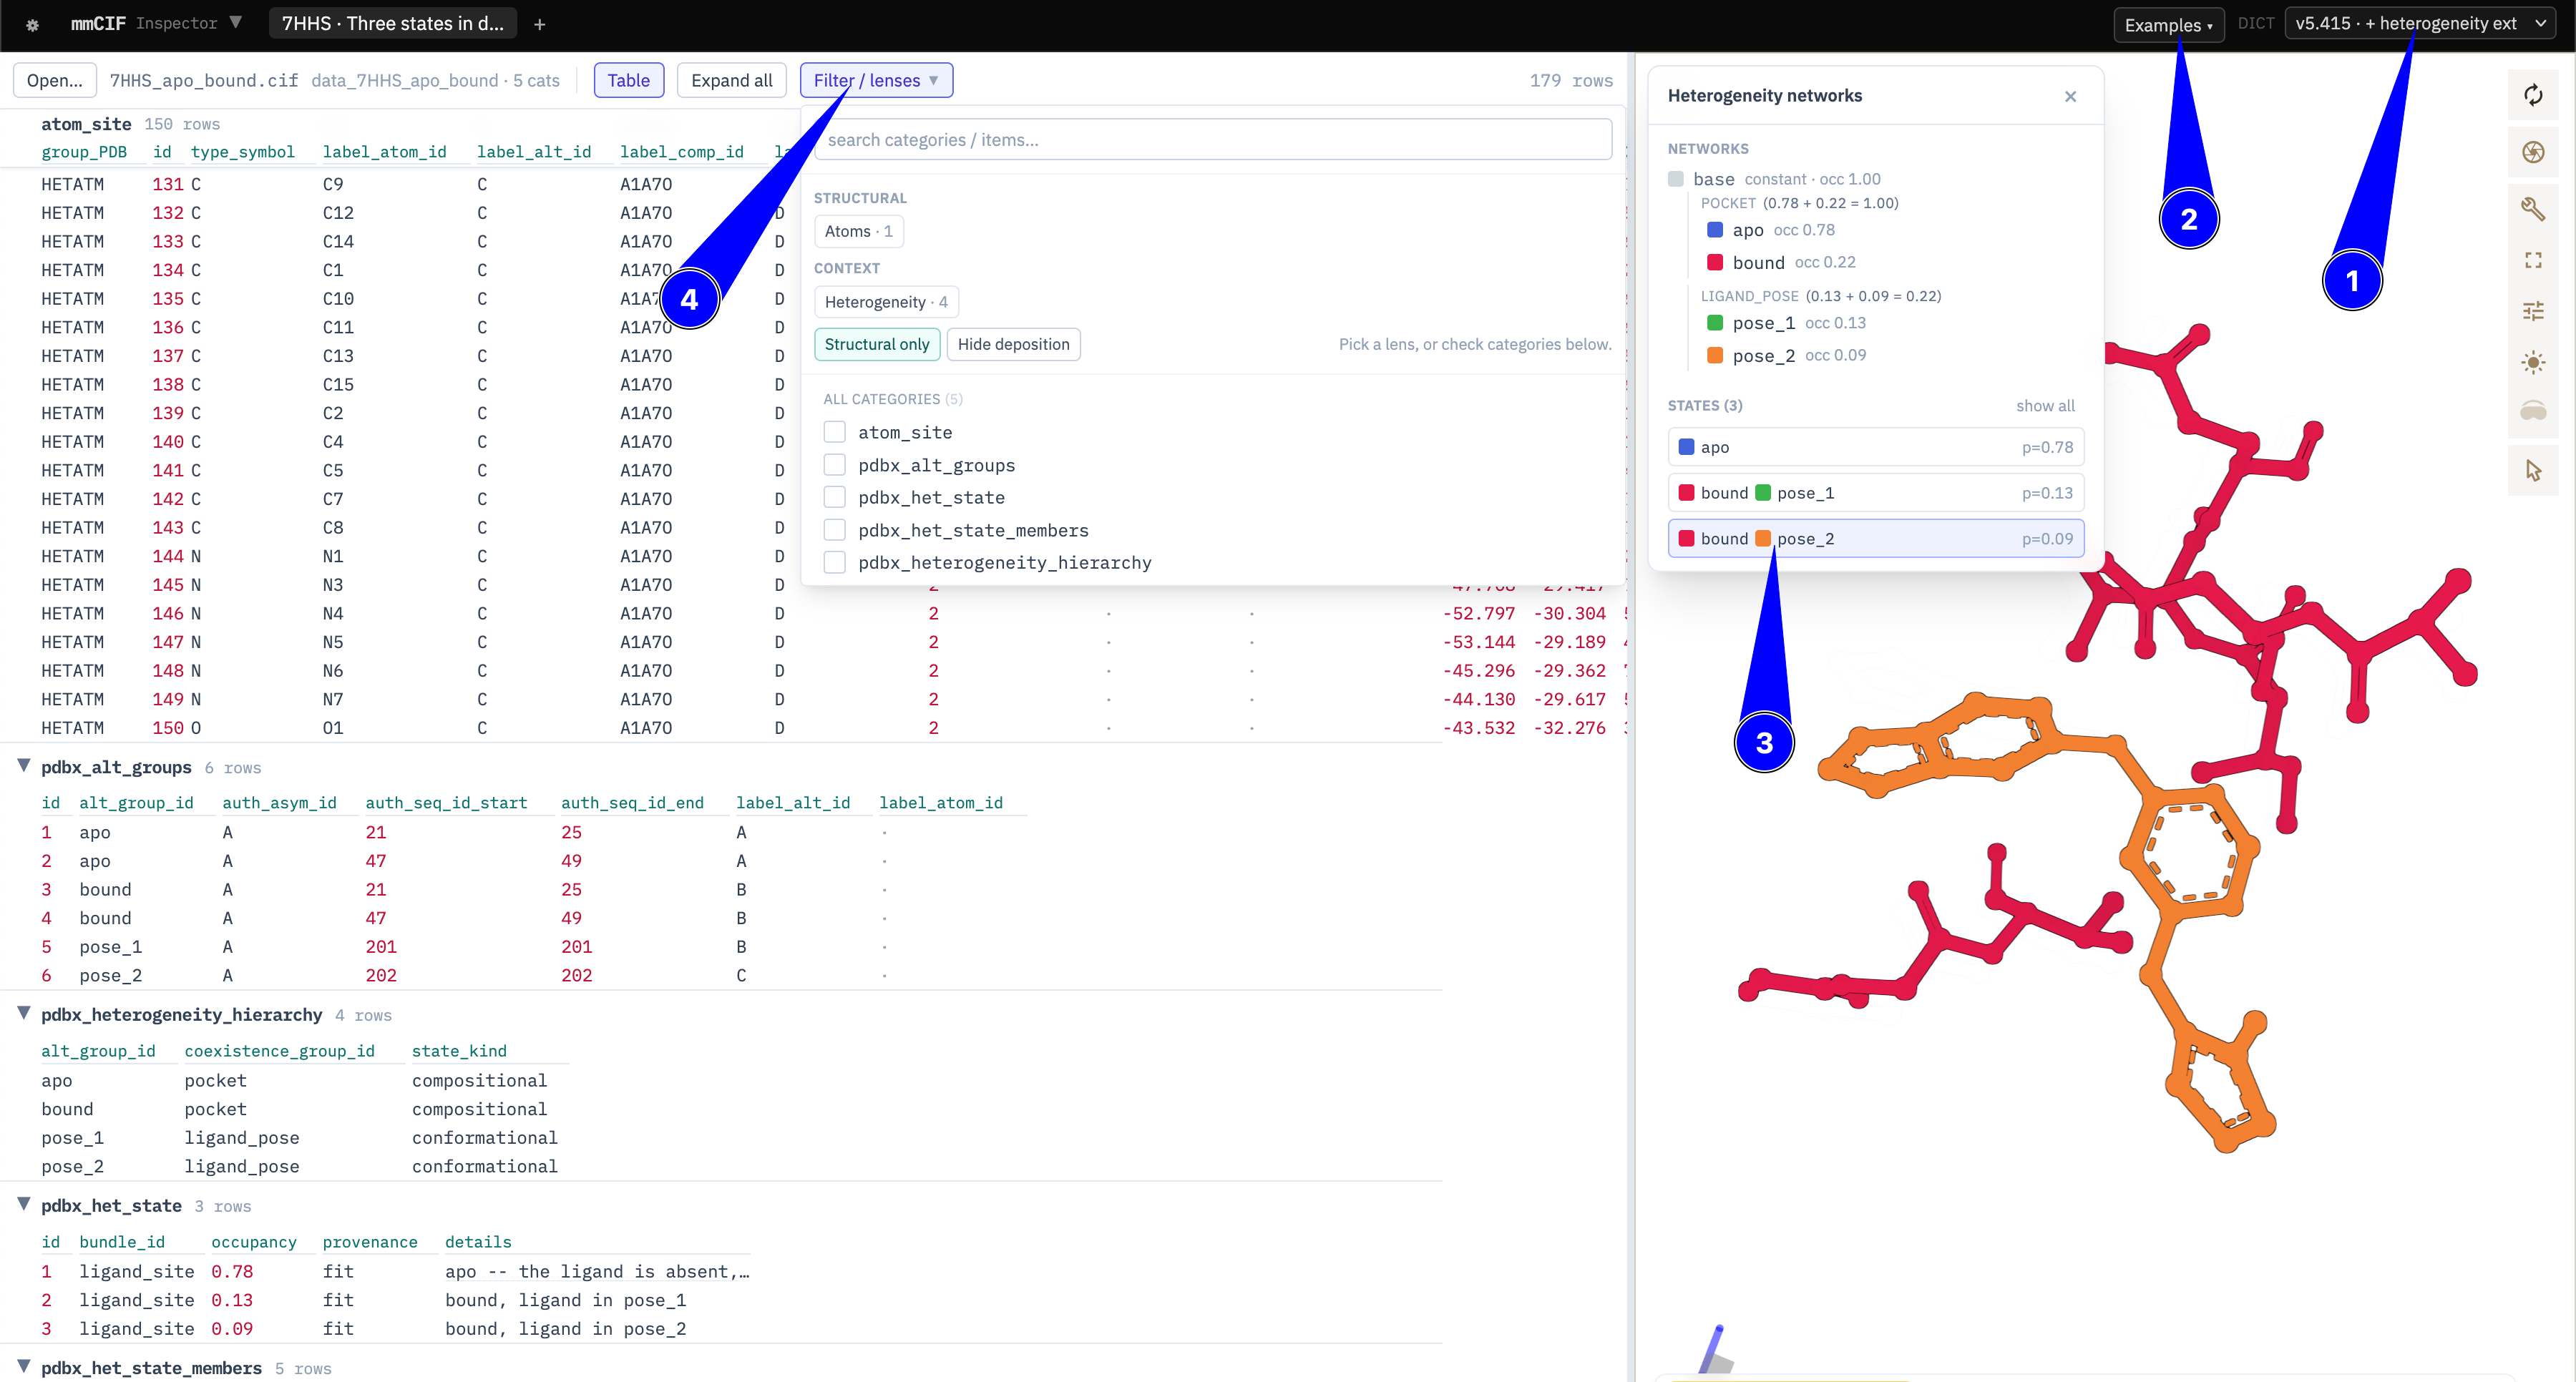Screen dimensions: 2576x1382
Task: Collapse the pdbx_het_state table section
Action: coord(23,1204)
